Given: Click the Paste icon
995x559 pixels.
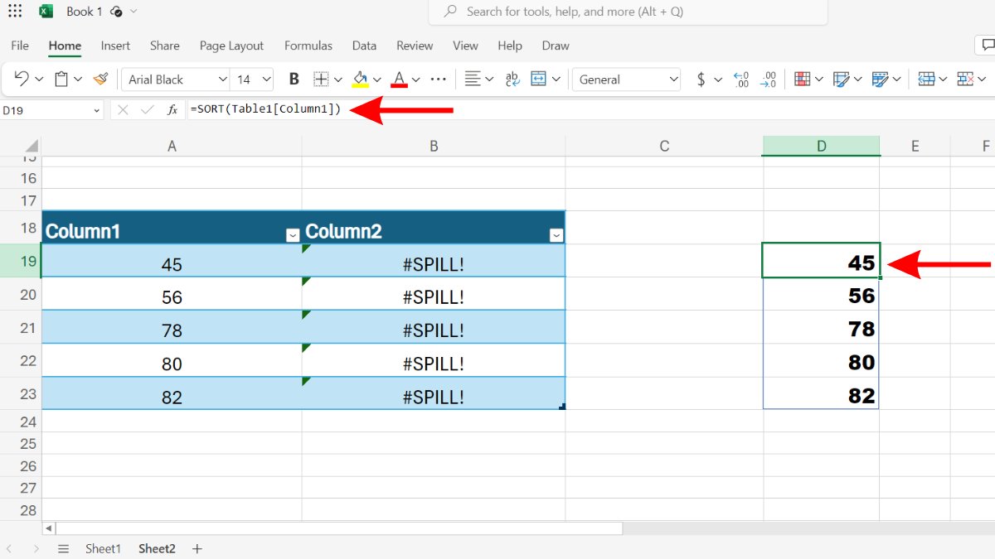Looking at the screenshot, I should [60, 79].
